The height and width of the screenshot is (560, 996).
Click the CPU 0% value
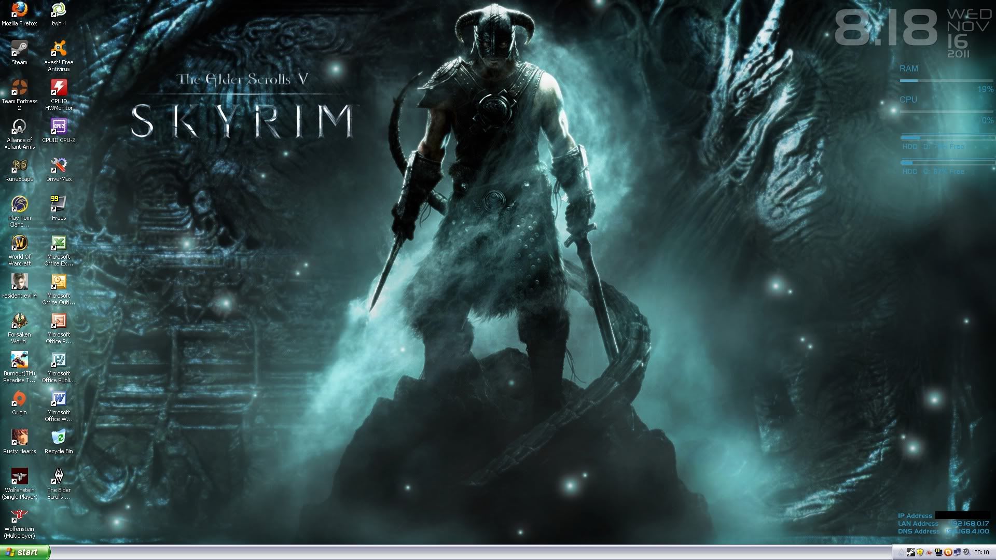(x=988, y=120)
